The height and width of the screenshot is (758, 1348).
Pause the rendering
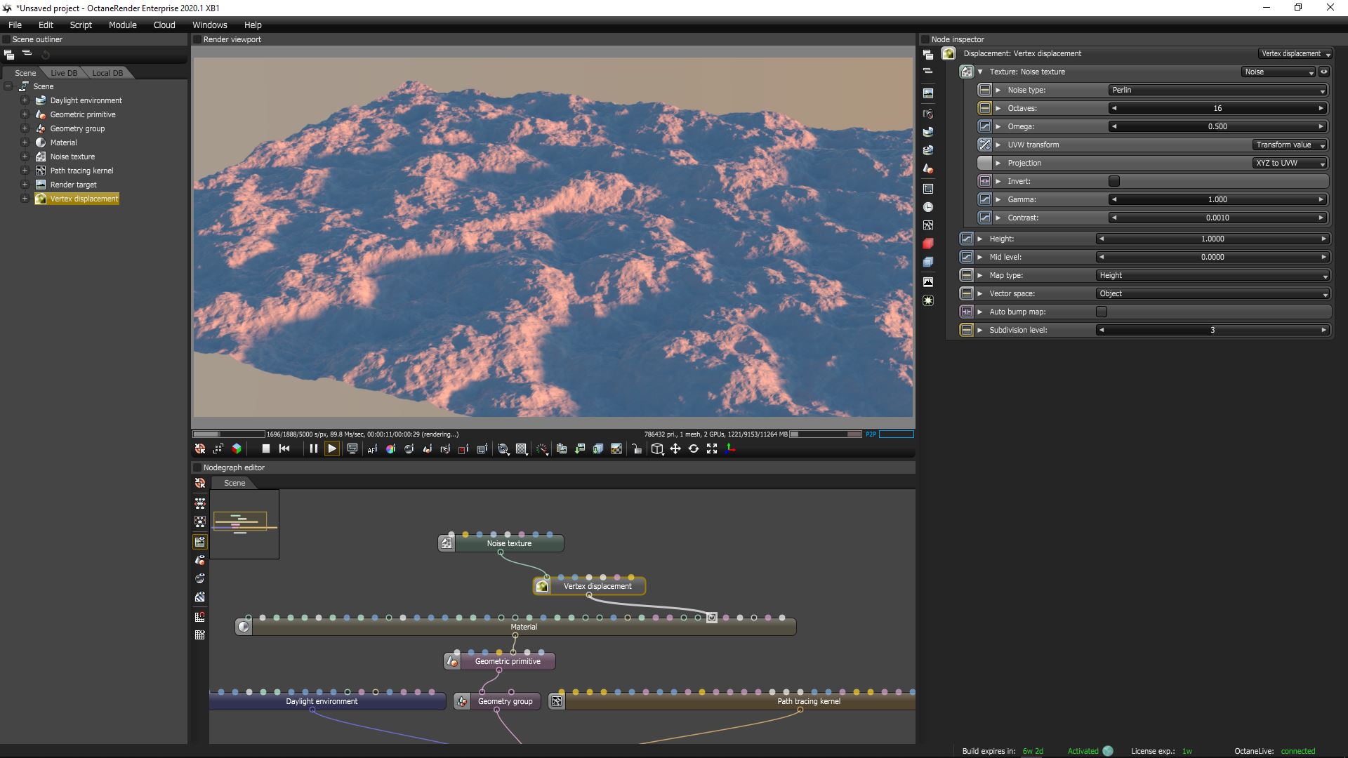coord(313,448)
